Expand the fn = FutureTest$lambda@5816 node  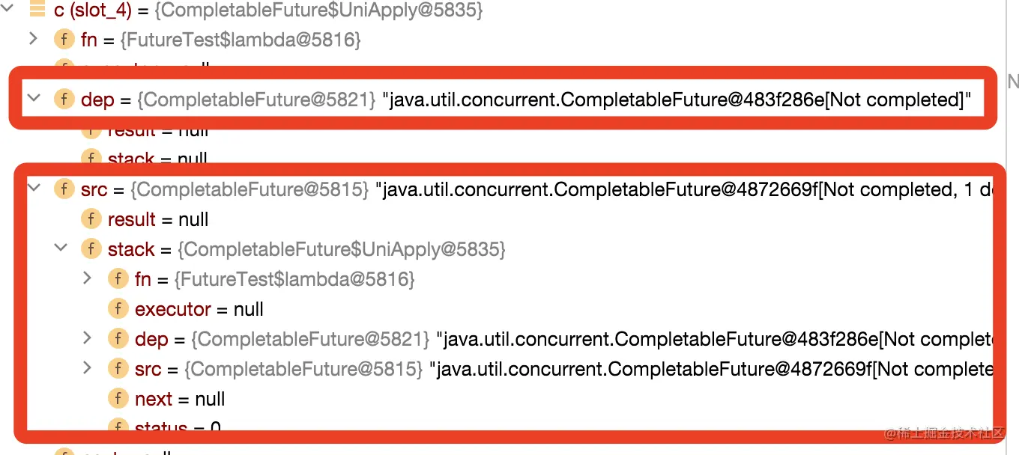34,39
